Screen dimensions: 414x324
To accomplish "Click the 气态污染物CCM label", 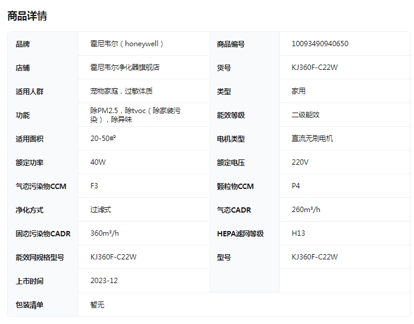I will pos(41,187).
